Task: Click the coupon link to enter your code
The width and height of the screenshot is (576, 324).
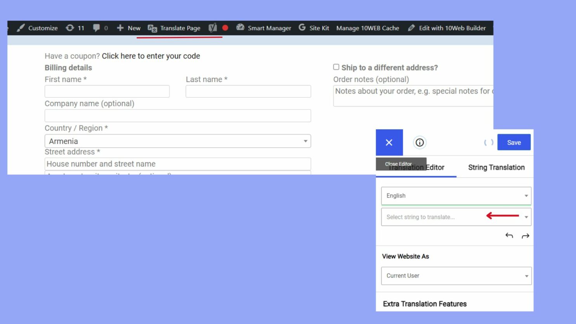Action: tap(151, 56)
